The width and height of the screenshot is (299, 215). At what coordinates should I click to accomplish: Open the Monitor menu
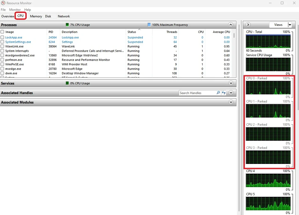[x=15, y=10]
